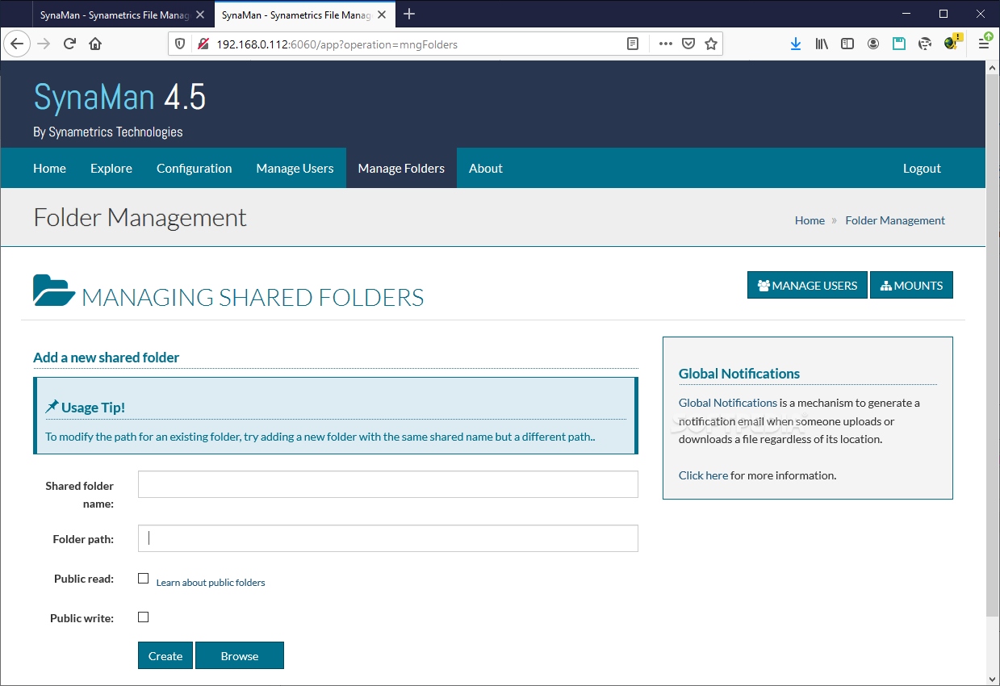
Task: Click the MOUNTS button
Action: tap(911, 285)
